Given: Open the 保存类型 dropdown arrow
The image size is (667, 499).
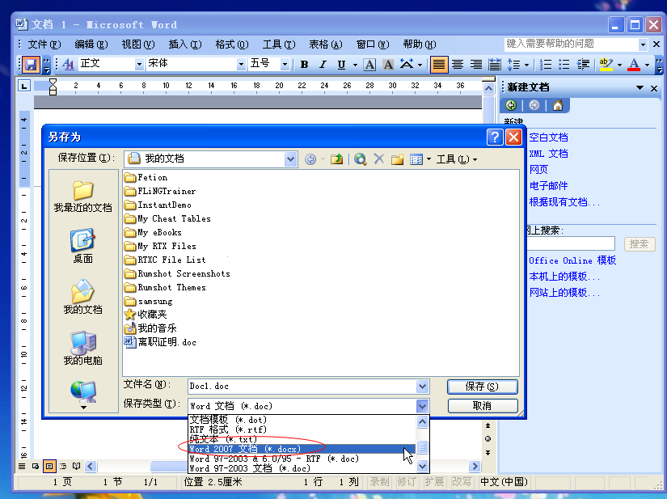Looking at the screenshot, I should click(422, 406).
